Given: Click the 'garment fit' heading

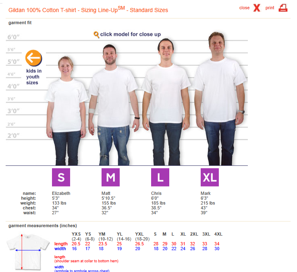Looking at the screenshot, I should point(20,23).
